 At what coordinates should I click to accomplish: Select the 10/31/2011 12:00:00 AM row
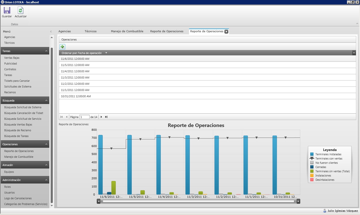point(207,96)
